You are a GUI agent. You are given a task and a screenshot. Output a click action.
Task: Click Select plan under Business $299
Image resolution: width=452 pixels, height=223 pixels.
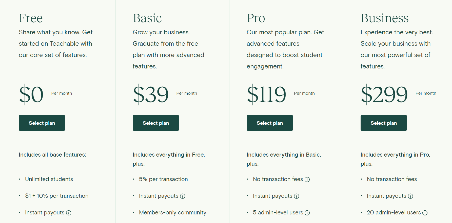(384, 123)
